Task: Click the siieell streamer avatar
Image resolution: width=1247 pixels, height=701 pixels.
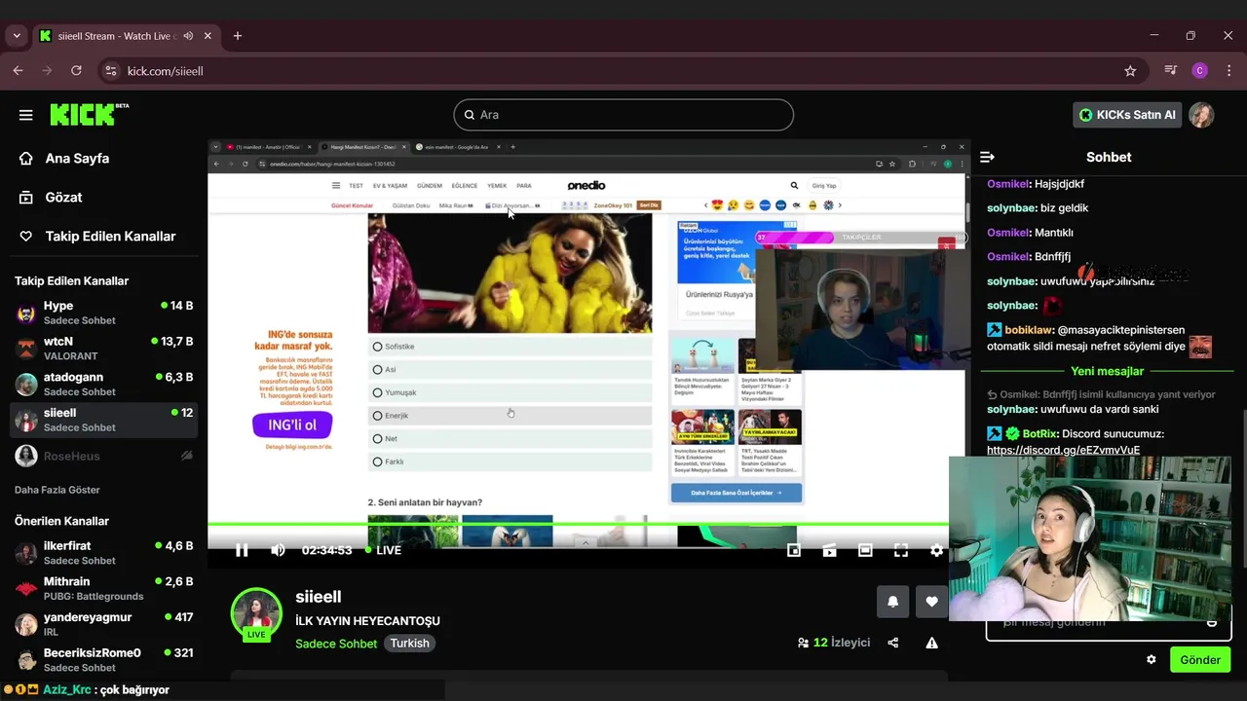Action: point(256,613)
